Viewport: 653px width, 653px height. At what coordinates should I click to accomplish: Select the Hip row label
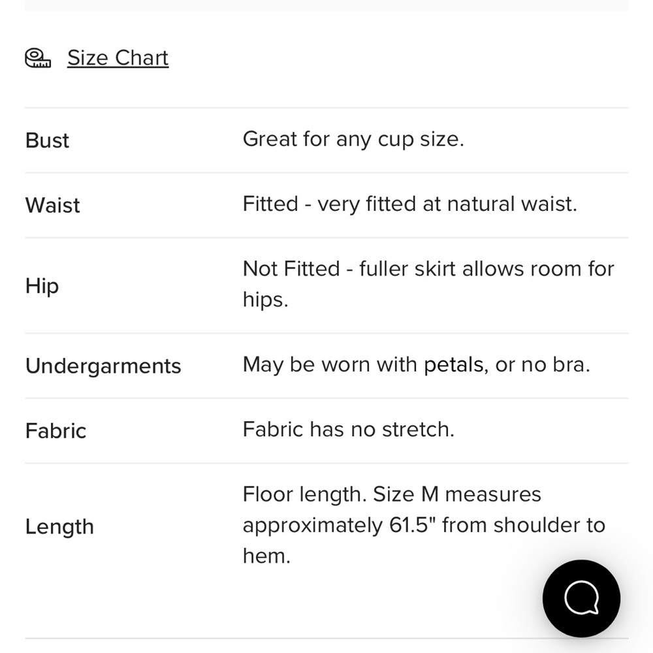coord(42,286)
